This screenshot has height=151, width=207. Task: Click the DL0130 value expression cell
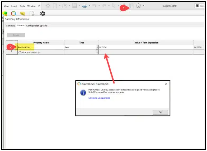pos(146,47)
